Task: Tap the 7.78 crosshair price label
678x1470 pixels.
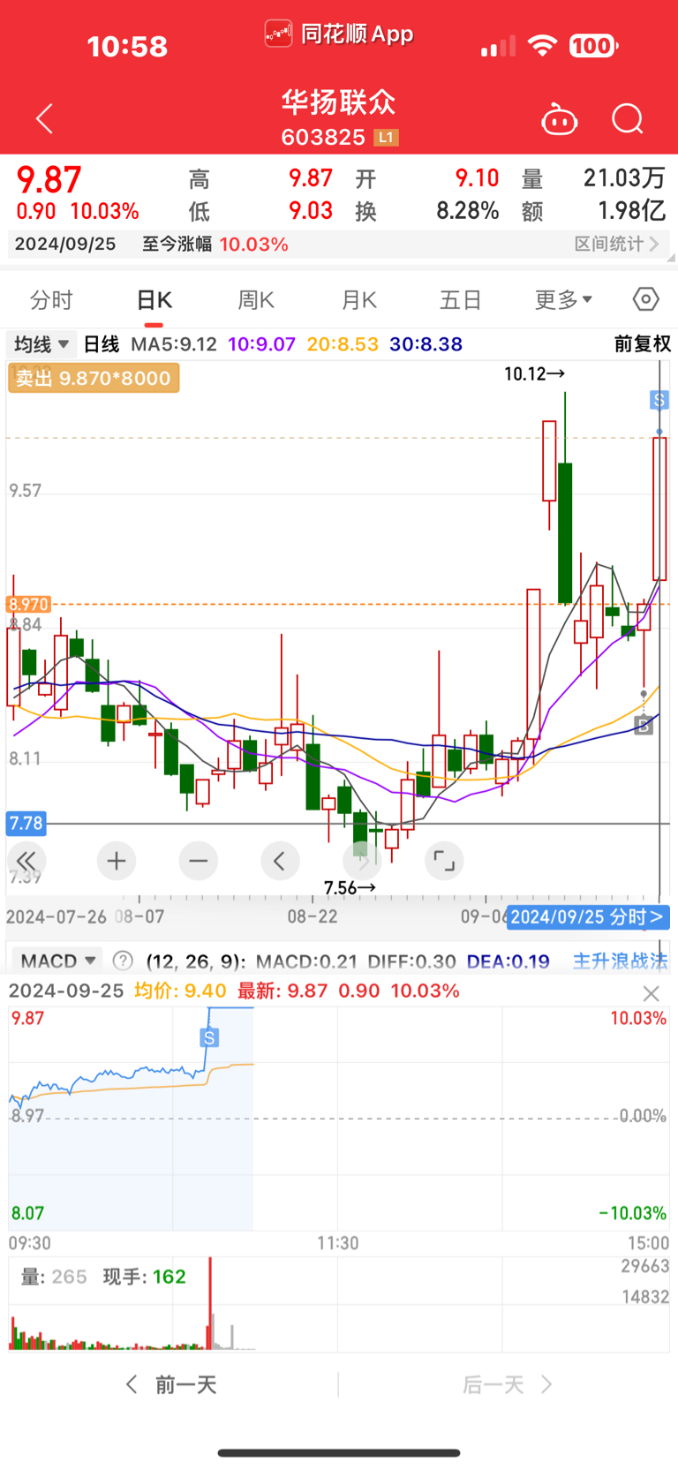Action: pyautogui.click(x=26, y=824)
